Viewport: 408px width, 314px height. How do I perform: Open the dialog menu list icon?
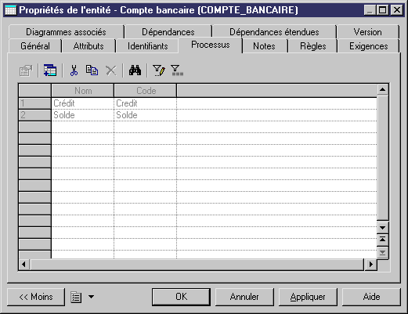click(x=76, y=297)
